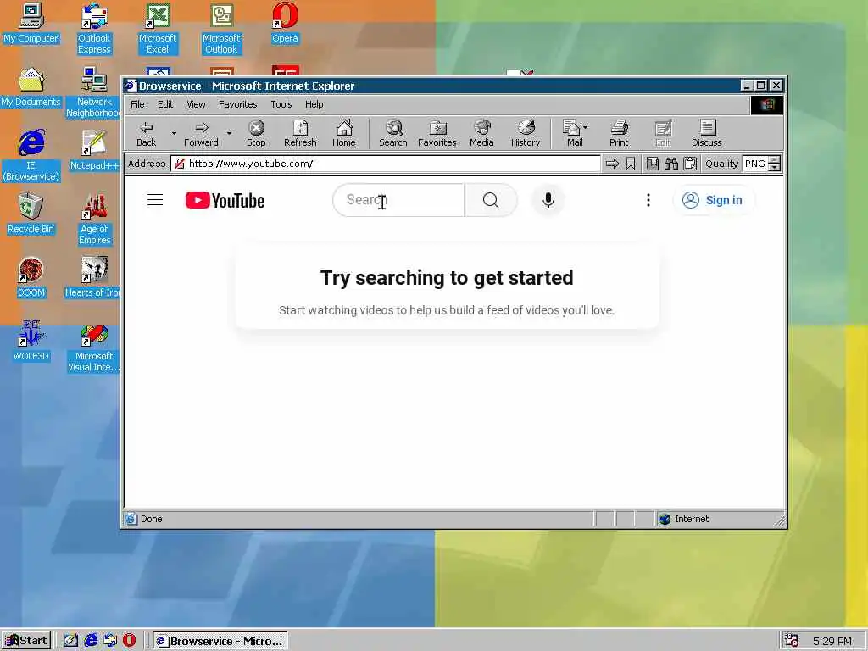Click the YouTube Sign in button
The image size is (868, 651).
(713, 200)
